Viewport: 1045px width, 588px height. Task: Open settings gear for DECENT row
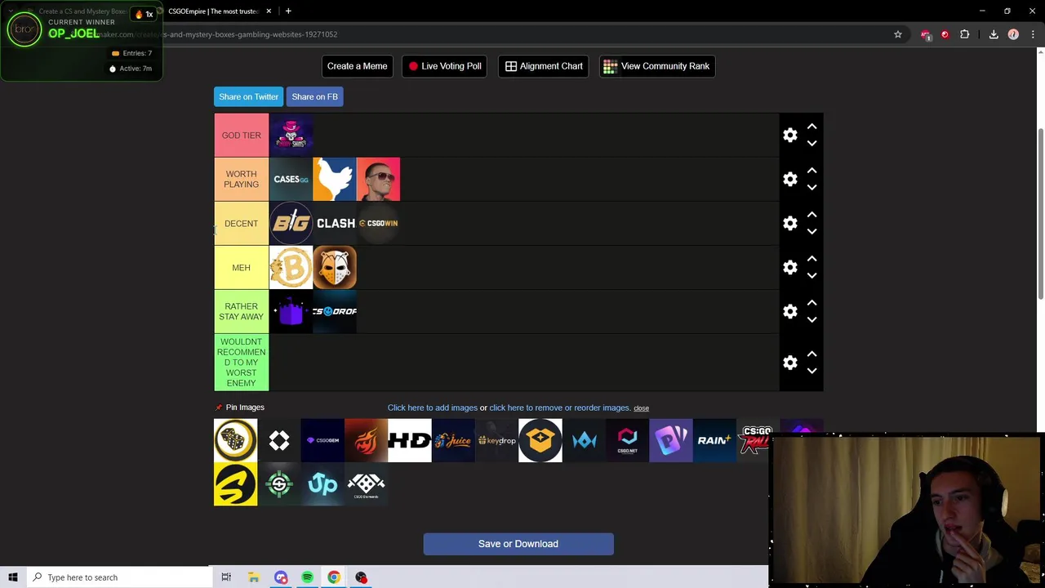pyautogui.click(x=789, y=223)
